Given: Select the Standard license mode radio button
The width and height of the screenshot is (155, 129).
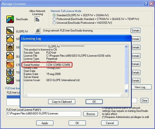Looking at the screenshot, I should click(x=54, y=15).
